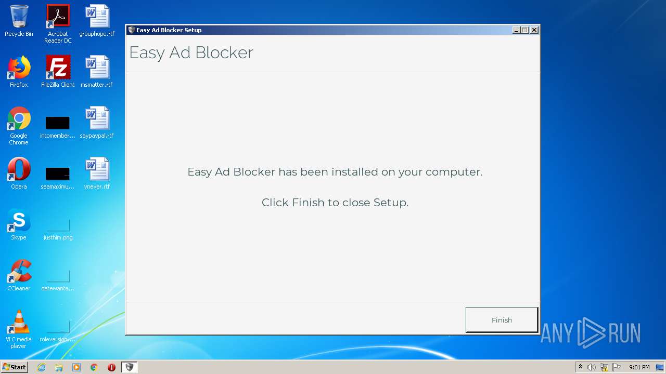Select the CCleaner desktop shortcut

click(x=19, y=275)
